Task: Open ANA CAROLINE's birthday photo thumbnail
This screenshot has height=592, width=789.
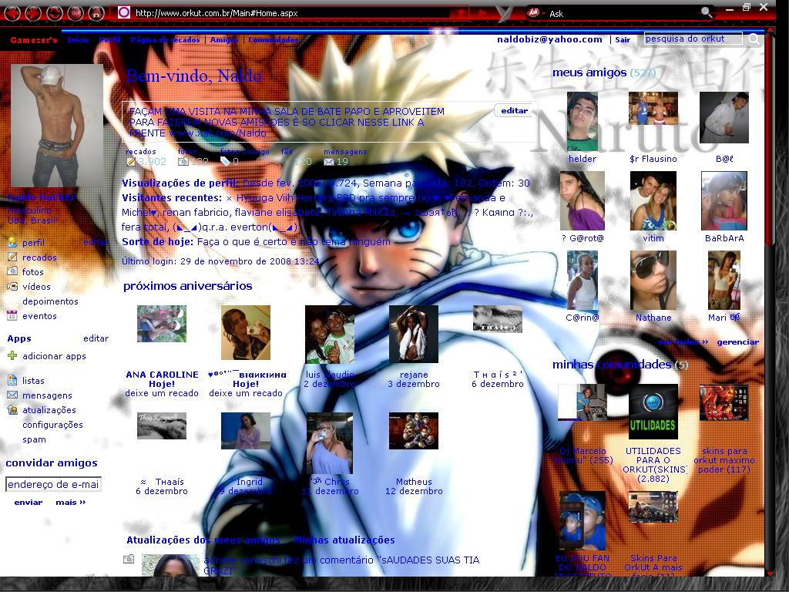Action: coord(162,324)
